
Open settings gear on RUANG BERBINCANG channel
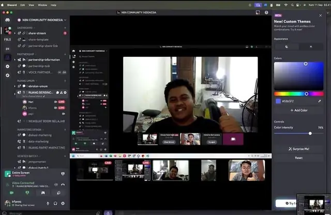coord(65,93)
